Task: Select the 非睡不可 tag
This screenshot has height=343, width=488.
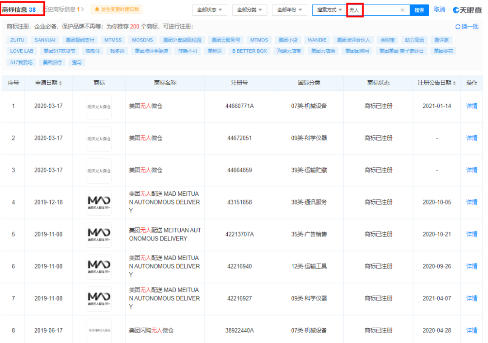Action: tap(188, 51)
